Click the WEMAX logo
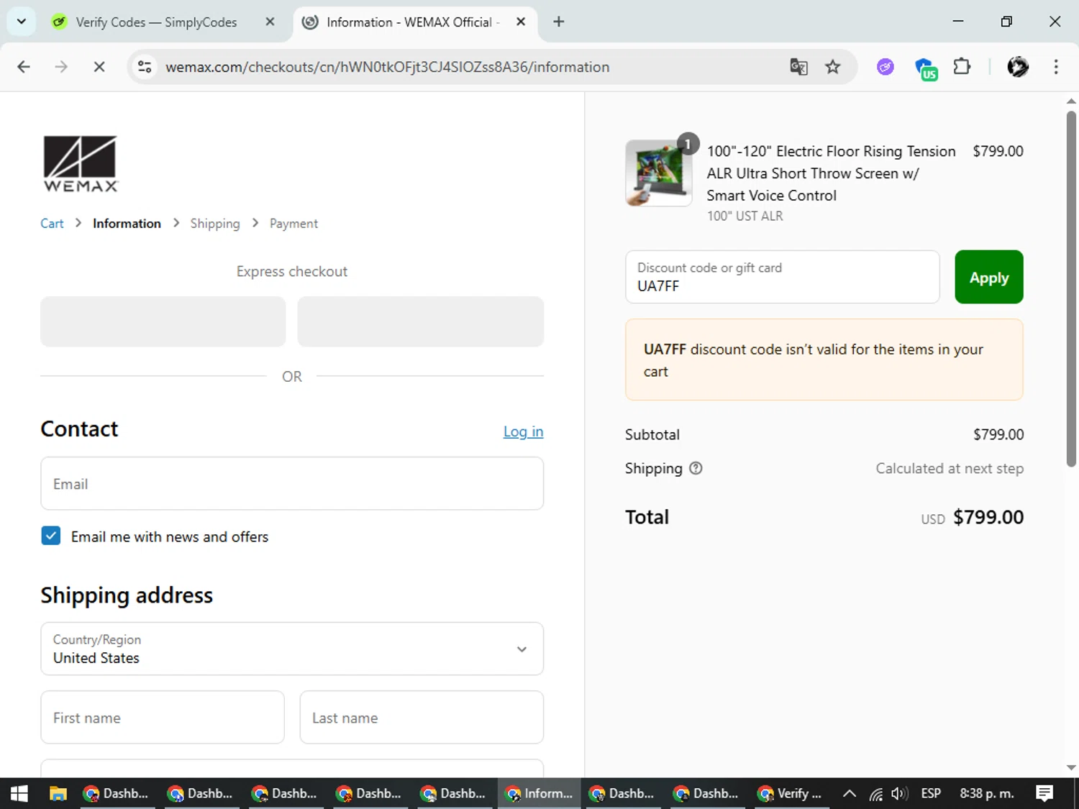This screenshot has height=809, width=1079. point(80,164)
